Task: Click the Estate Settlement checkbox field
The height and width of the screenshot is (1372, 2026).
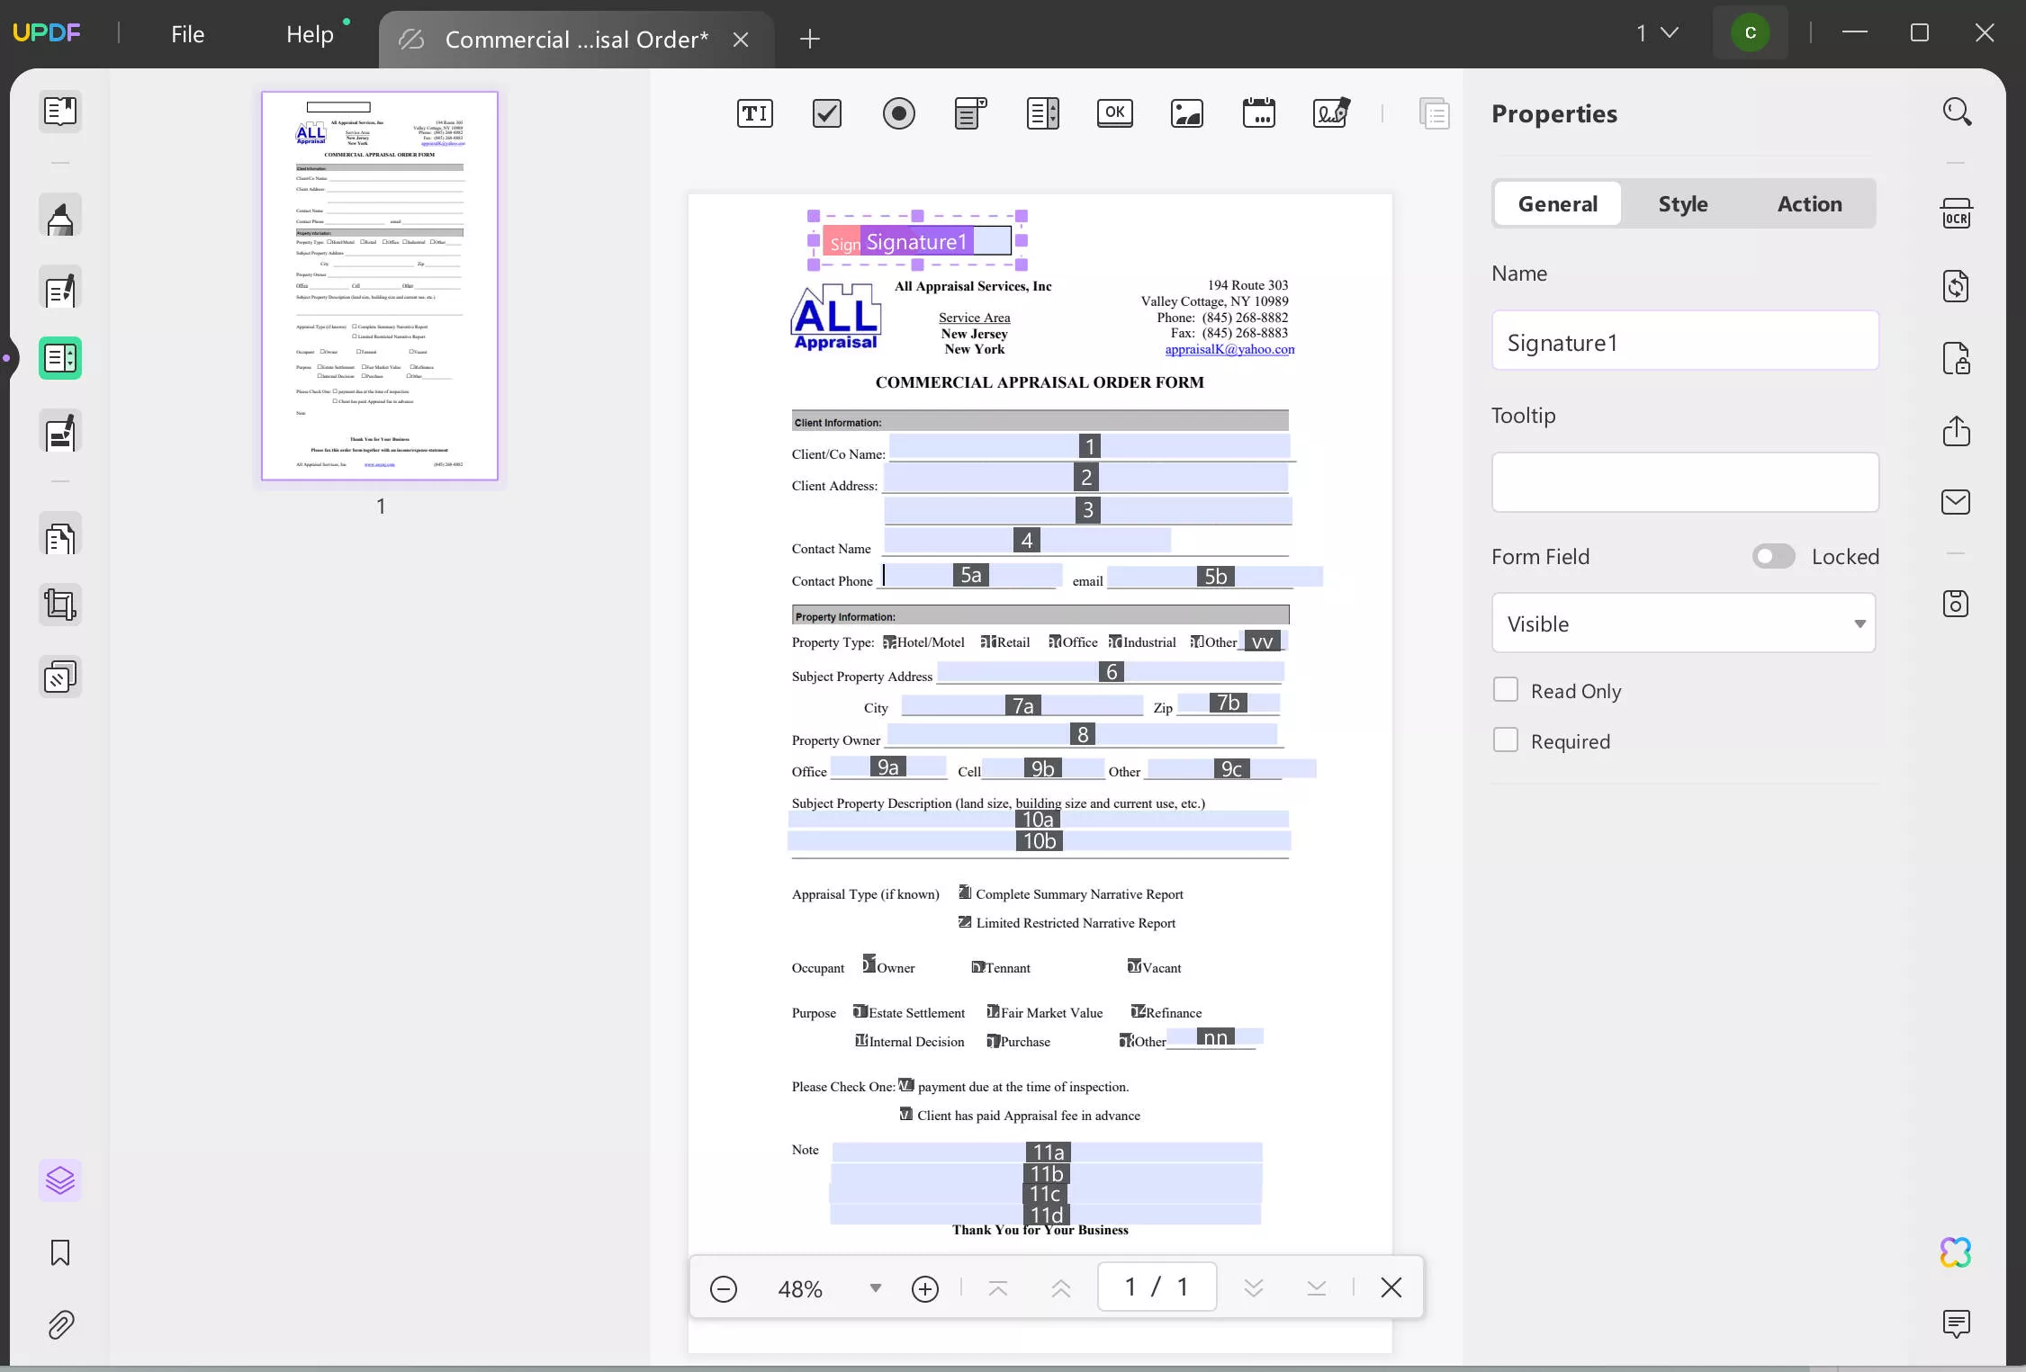Action: tap(860, 1011)
